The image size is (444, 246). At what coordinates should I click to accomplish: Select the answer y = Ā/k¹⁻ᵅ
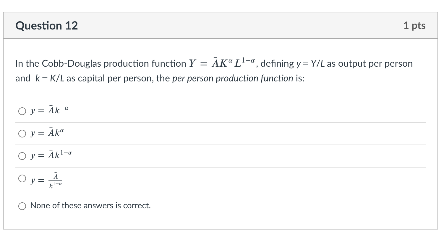(22, 178)
